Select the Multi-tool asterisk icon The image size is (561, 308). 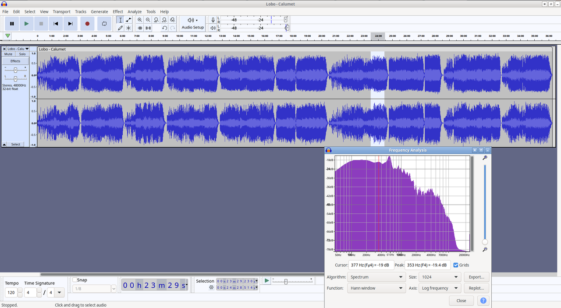[x=128, y=28]
